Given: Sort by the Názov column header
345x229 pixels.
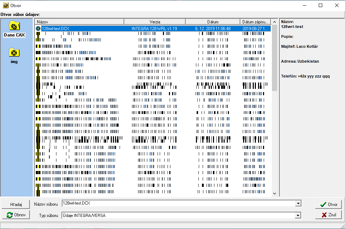Looking at the screenshot, I should [84, 22].
